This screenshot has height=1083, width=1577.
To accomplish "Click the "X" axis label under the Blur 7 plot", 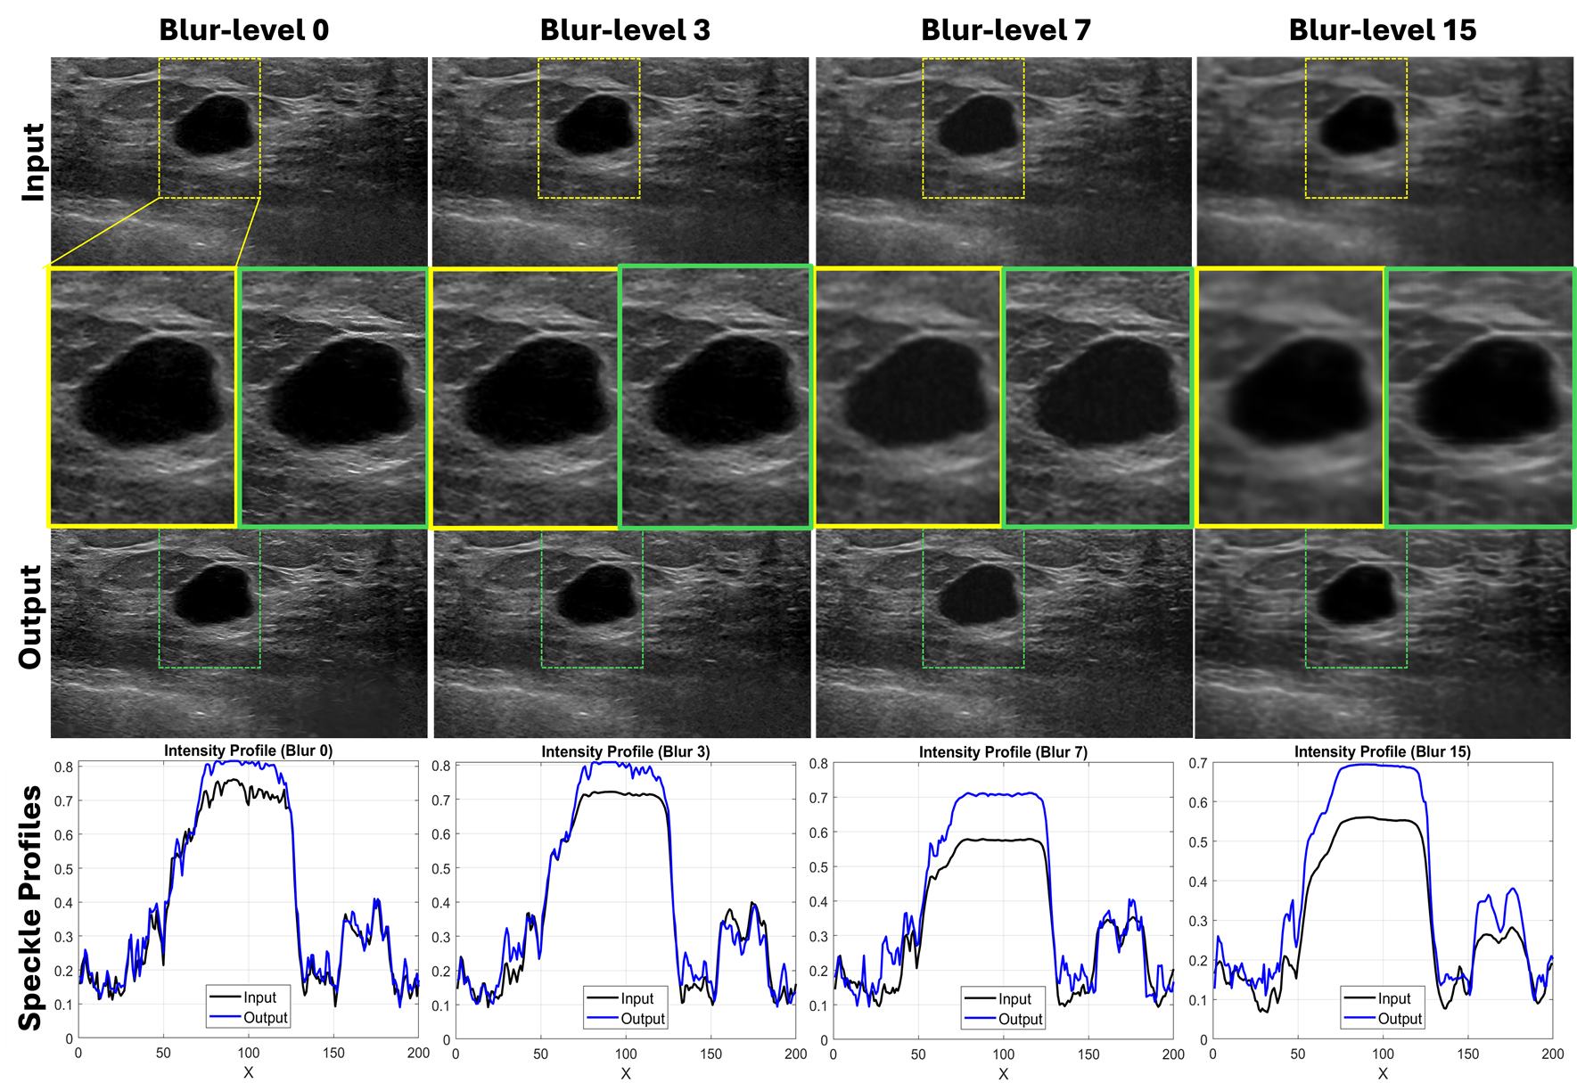I will coord(1003,1074).
